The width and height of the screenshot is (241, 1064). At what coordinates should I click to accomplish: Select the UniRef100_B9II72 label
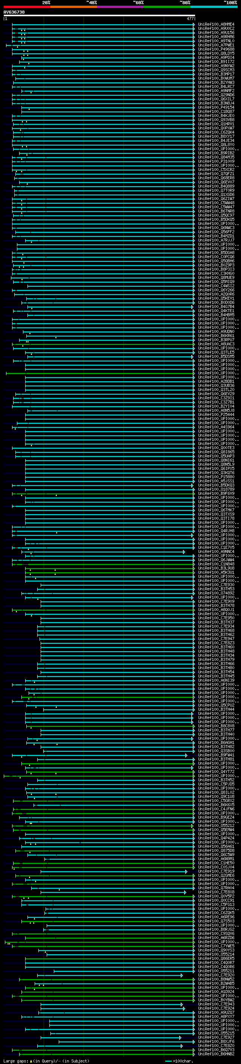(x=216, y=62)
